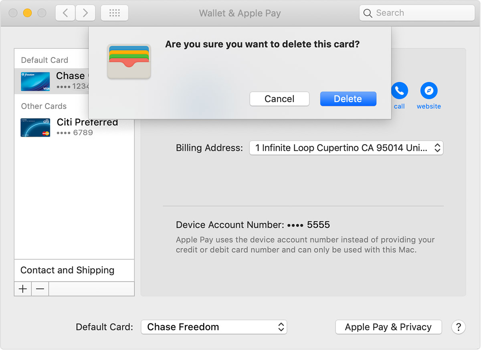Image resolution: width=481 pixels, height=350 pixels.
Task: Click the 'Default Card:' label at the bottom
Action: click(x=104, y=327)
